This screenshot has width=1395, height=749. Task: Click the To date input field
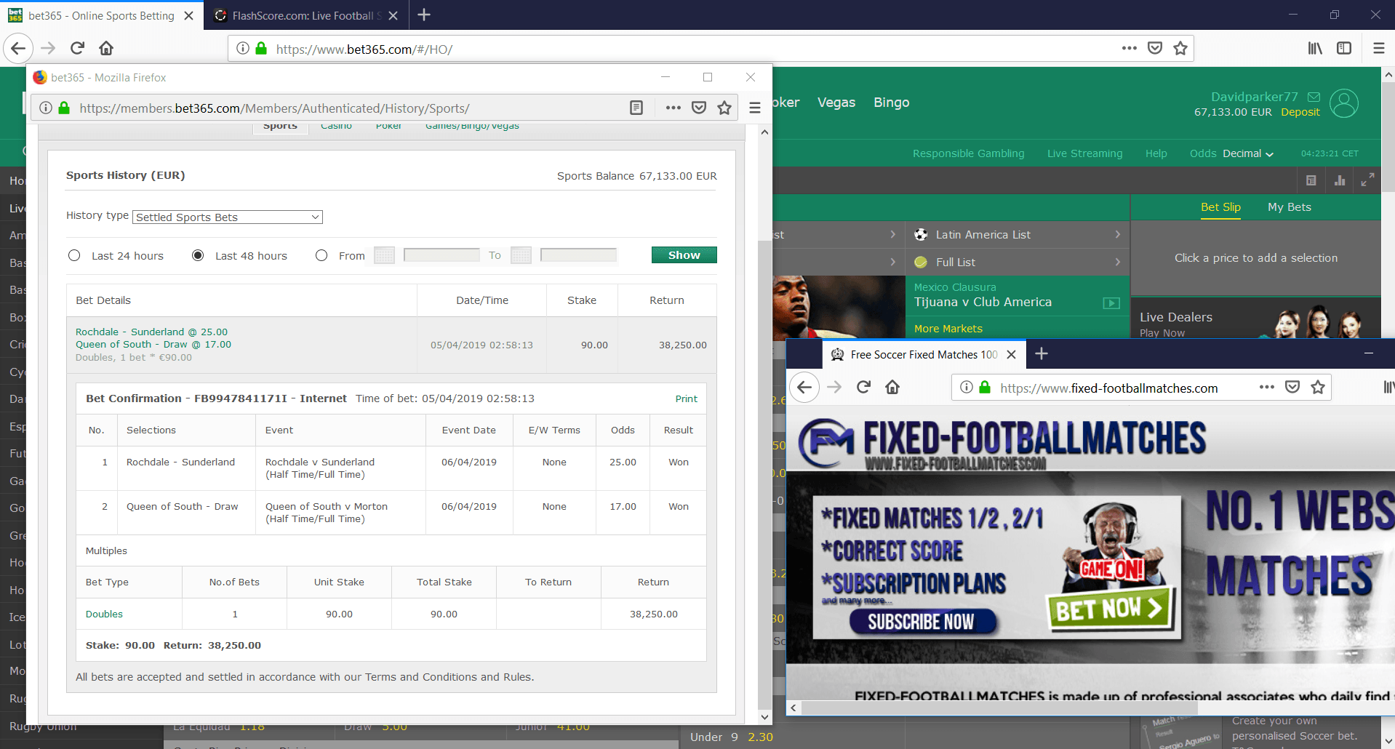tap(578, 255)
